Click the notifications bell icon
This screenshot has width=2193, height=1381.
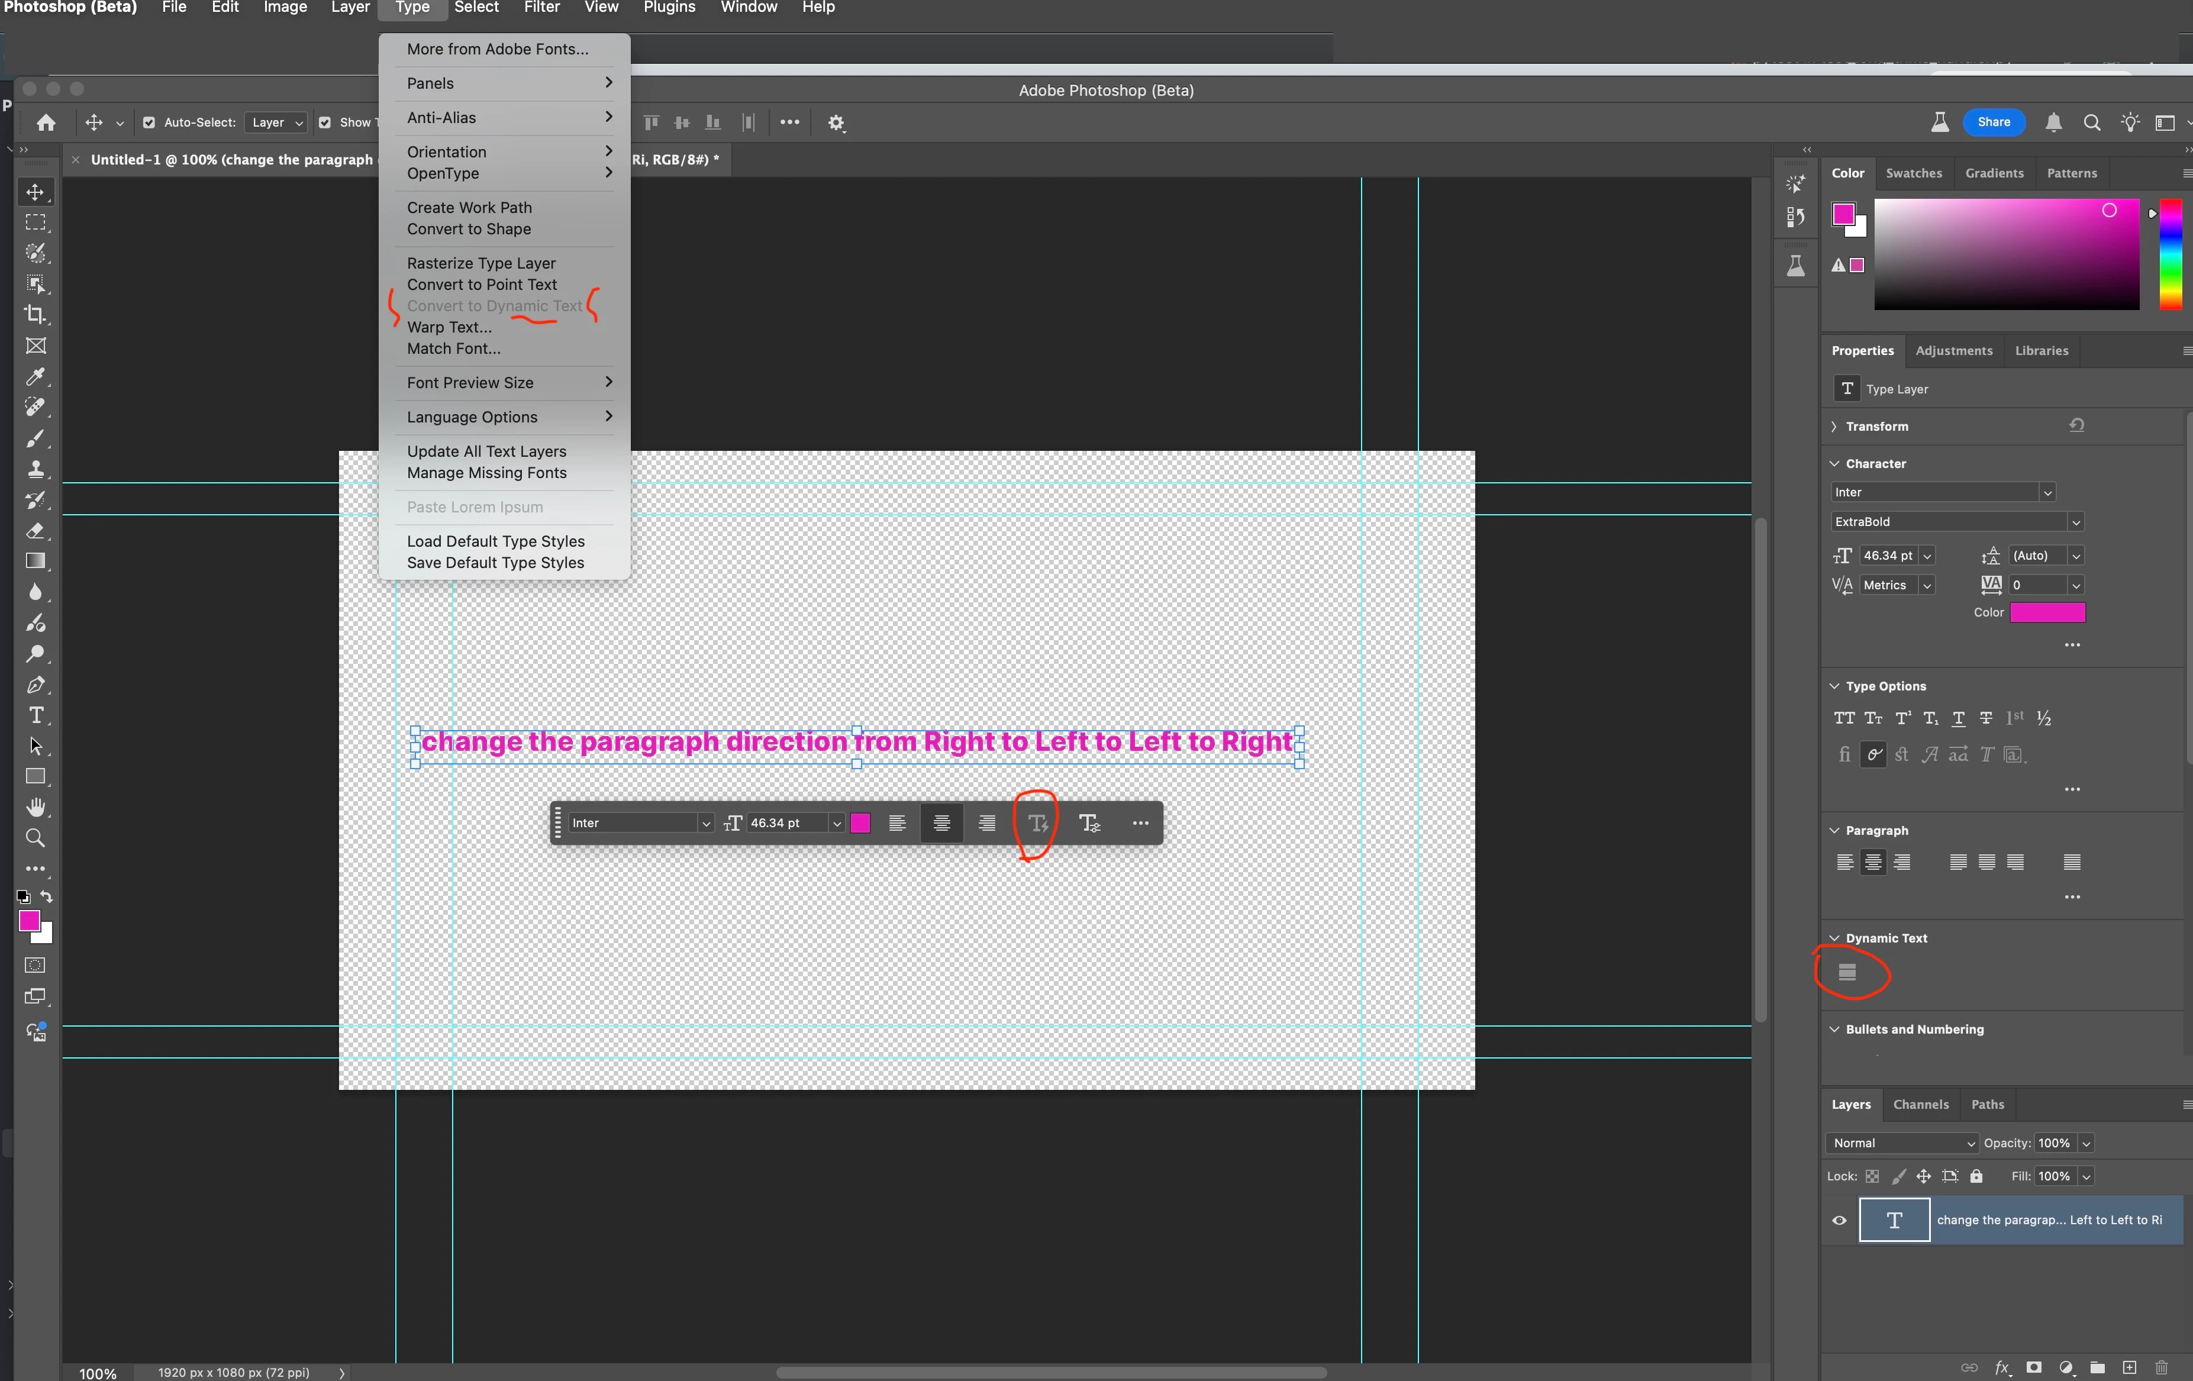(x=2053, y=123)
